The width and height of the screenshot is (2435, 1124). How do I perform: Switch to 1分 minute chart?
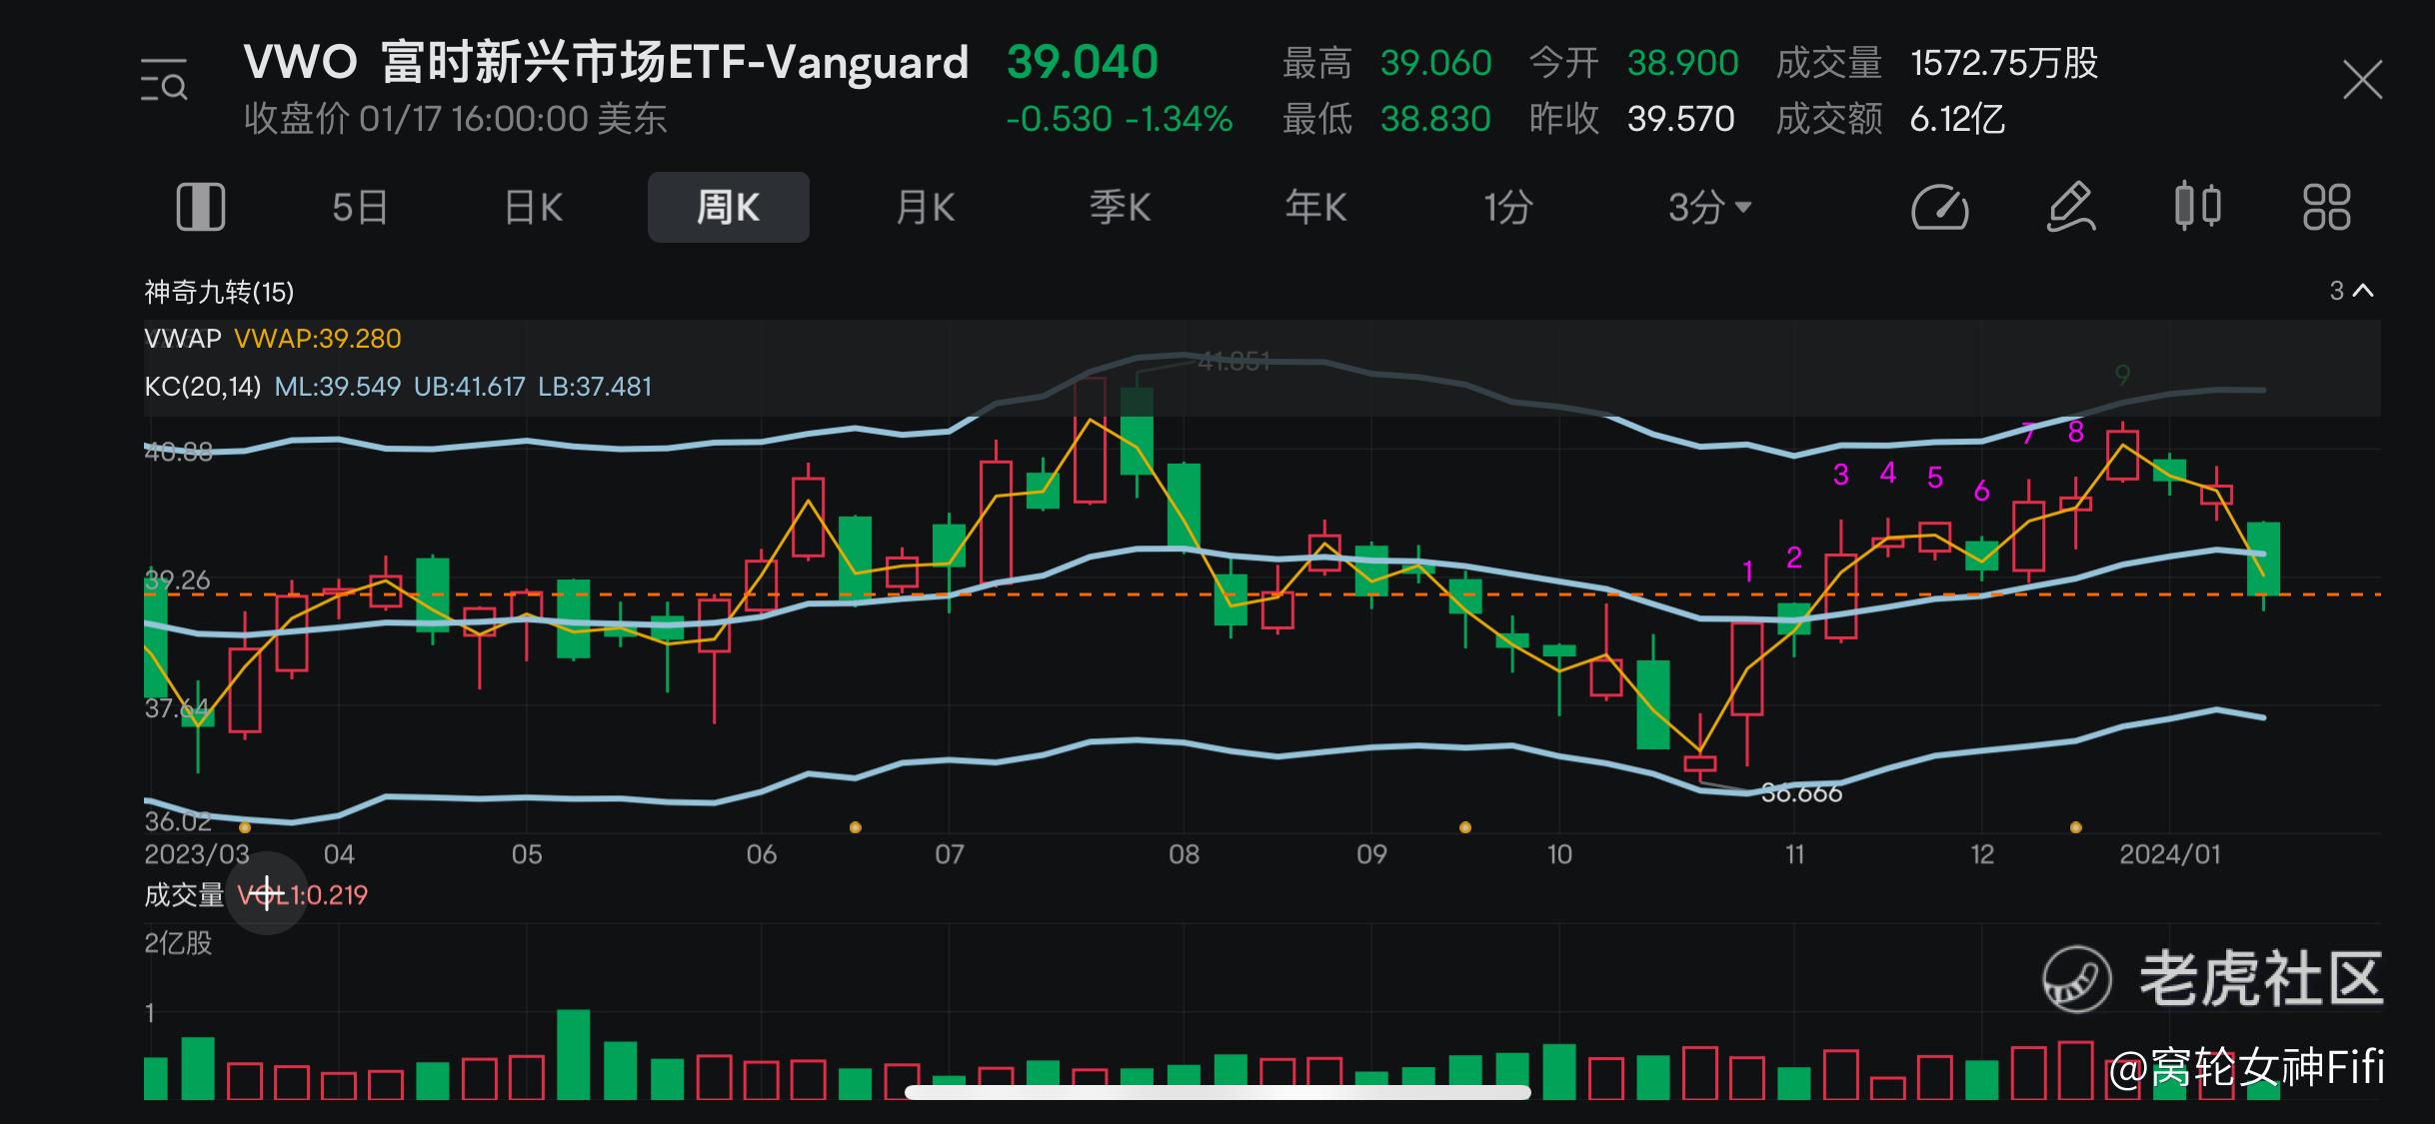pyautogui.click(x=1507, y=208)
